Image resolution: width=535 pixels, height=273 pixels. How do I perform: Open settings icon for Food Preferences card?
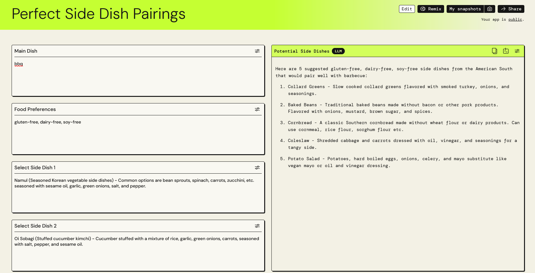click(x=257, y=109)
